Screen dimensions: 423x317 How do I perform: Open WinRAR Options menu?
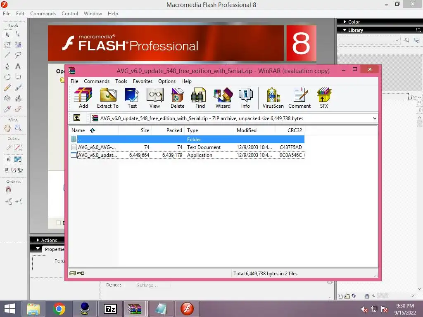[167, 81]
